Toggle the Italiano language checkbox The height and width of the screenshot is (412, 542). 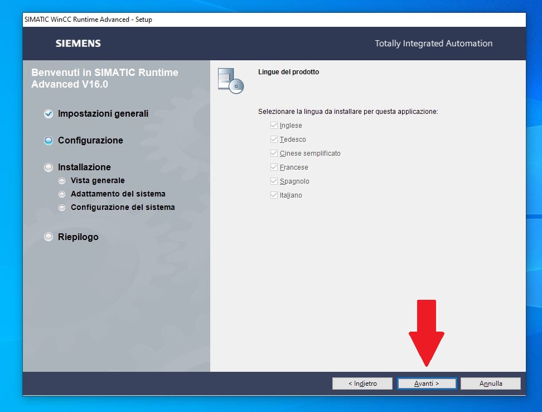274,195
